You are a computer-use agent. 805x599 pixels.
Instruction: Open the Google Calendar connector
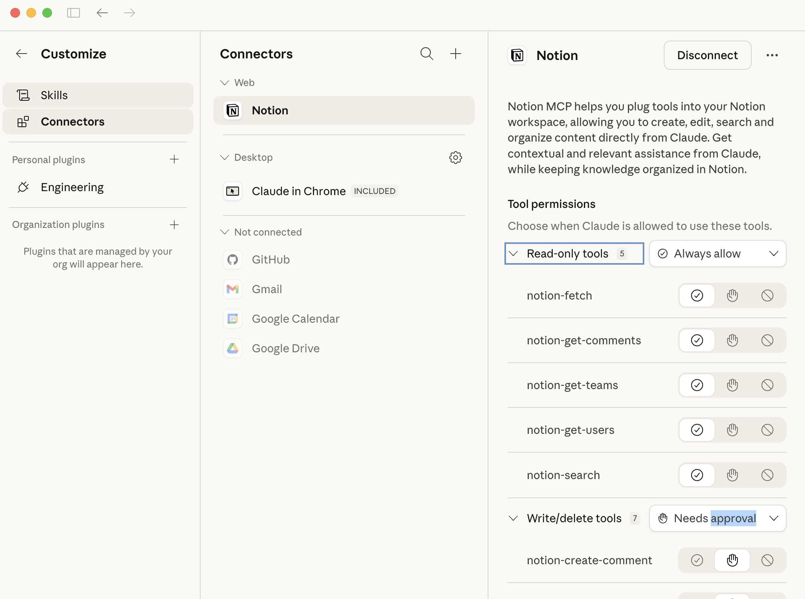344,319
